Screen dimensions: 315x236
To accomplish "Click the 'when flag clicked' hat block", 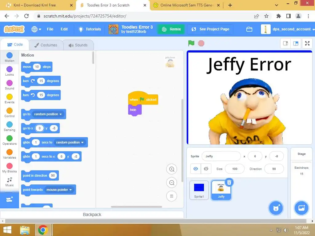I will pos(143,99).
